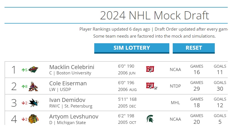
Task: Click the Michigan State Spartans logo
Action: point(150,119)
